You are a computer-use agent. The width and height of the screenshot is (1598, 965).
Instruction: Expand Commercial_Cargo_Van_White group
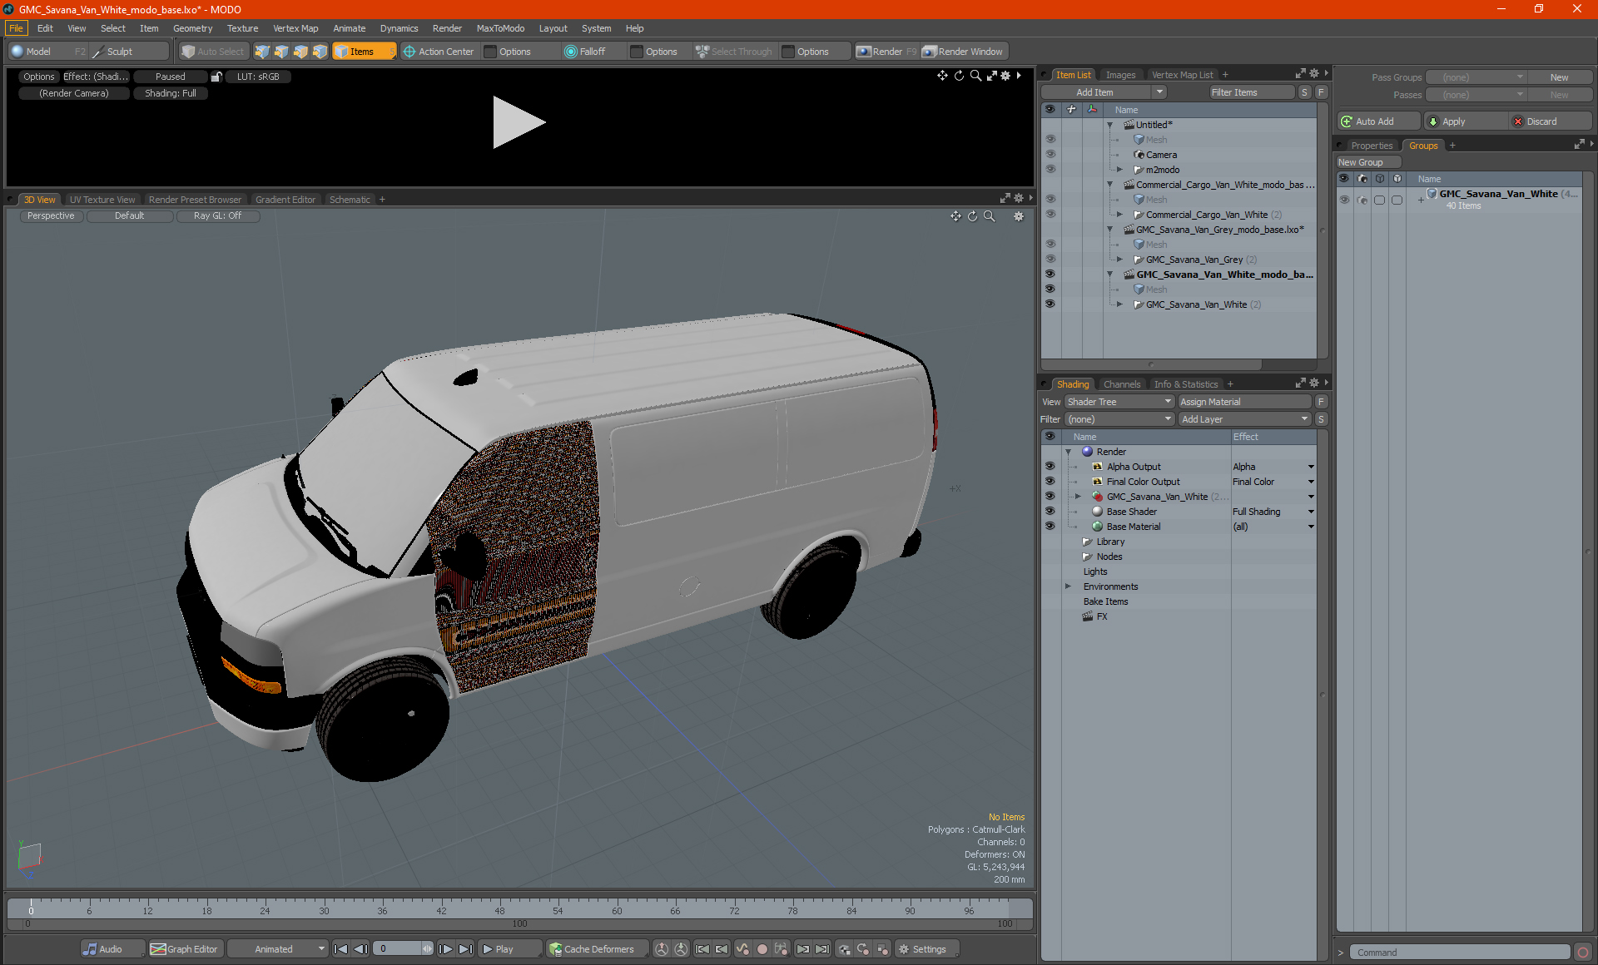pyautogui.click(x=1119, y=215)
